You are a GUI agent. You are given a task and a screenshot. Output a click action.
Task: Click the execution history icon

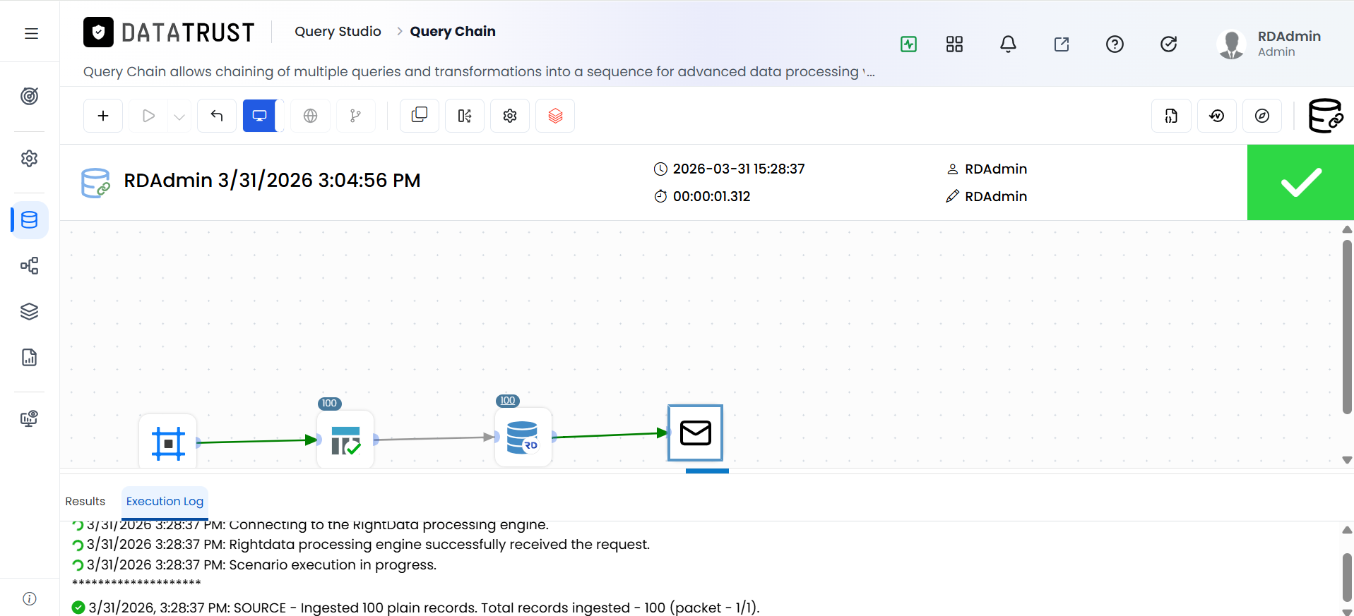[x=1216, y=116]
